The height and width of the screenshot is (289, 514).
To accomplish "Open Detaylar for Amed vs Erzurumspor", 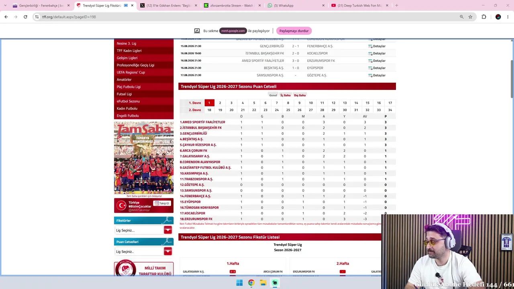I will [x=377, y=61].
